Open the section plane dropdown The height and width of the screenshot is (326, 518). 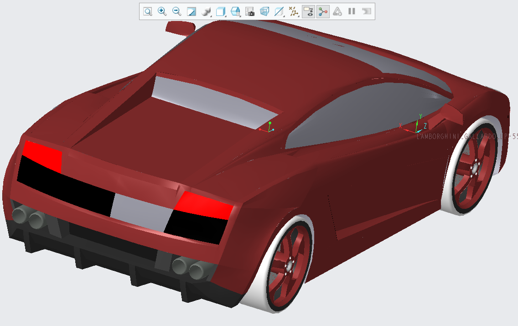coord(279,11)
